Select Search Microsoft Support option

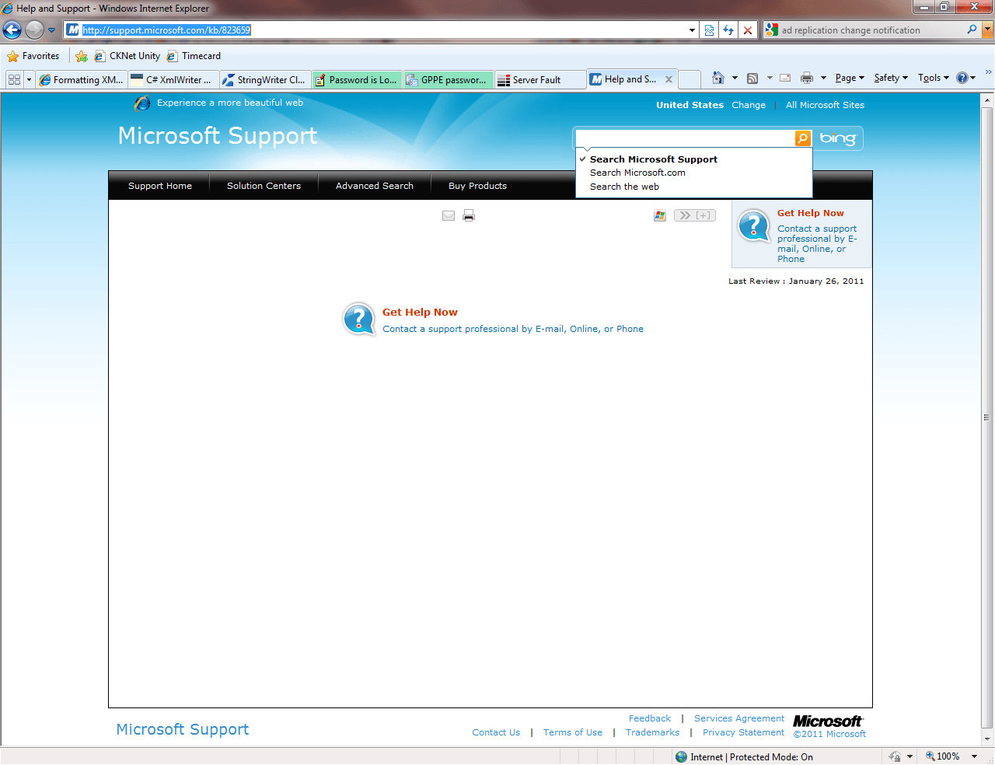(x=654, y=159)
